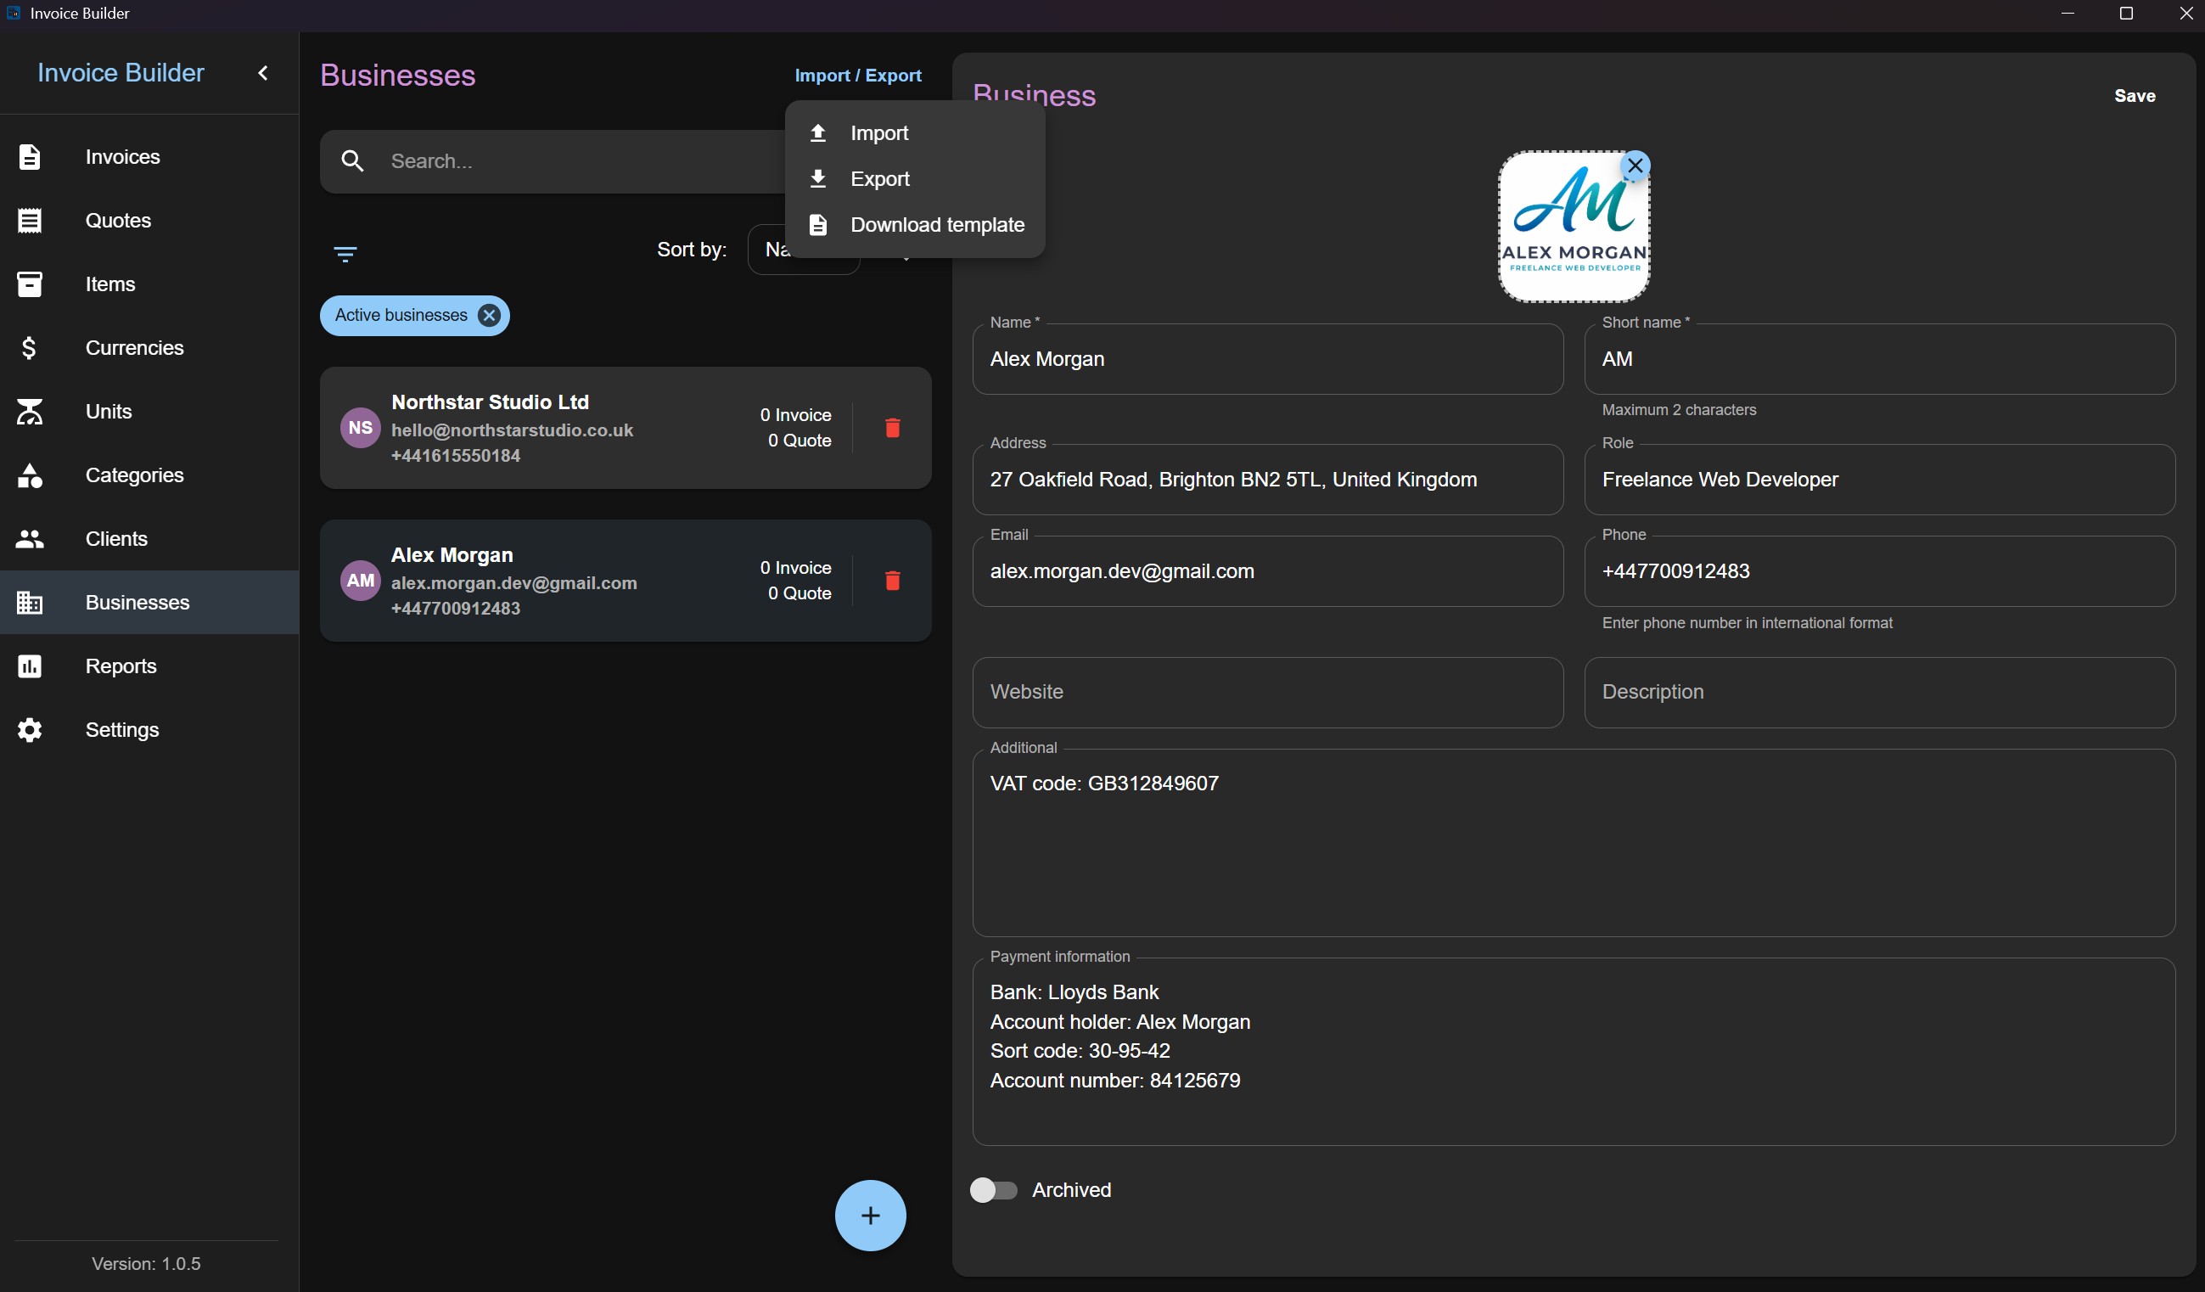Click the search magnifier icon
The height and width of the screenshot is (1292, 2205).
click(352, 161)
